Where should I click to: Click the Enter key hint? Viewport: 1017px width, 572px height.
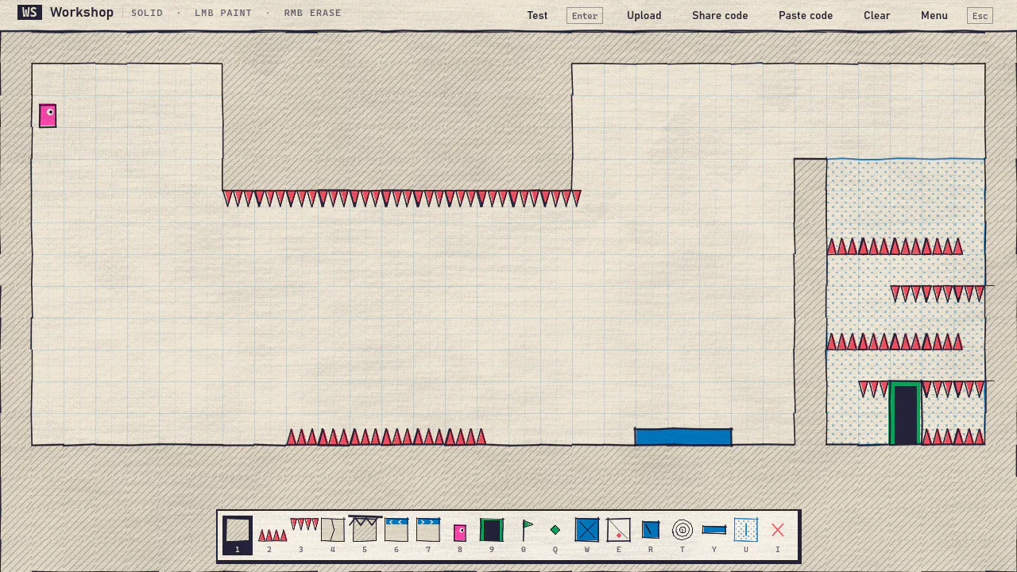pyautogui.click(x=585, y=16)
